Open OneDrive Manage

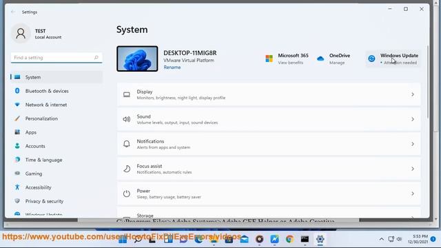point(334,59)
